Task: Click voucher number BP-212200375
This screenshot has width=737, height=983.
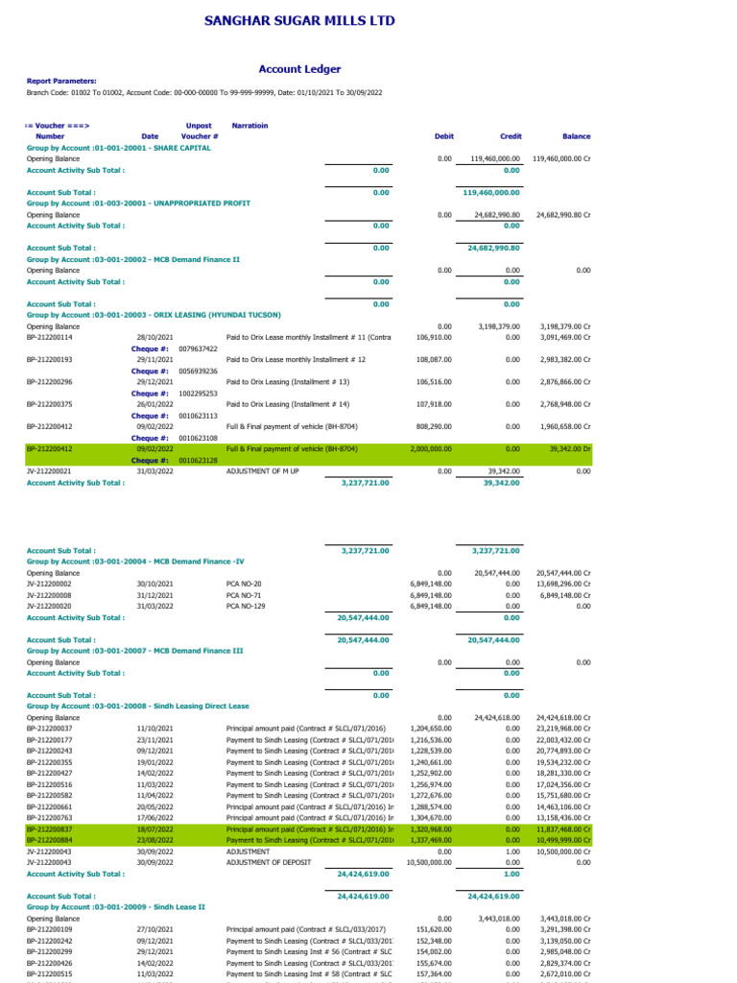Action: (x=50, y=404)
